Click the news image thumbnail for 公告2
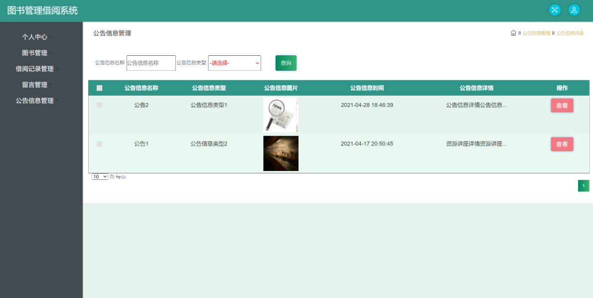The height and width of the screenshot is (298, 593). click(x=281, y=115)
